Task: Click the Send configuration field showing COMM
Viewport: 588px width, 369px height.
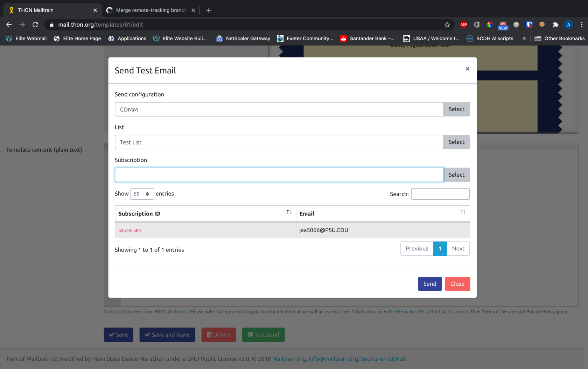Action: tap(279, 109)
